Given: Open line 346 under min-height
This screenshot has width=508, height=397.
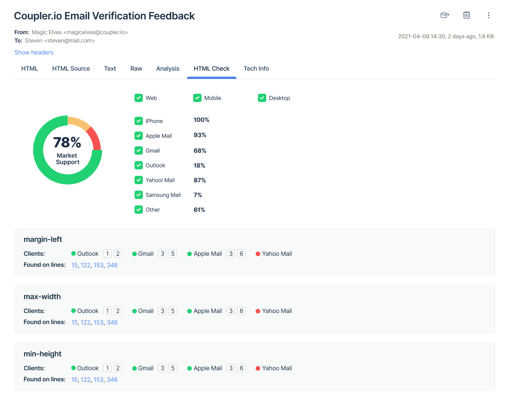Looking at the screenshot, I should tap(112, 379).
